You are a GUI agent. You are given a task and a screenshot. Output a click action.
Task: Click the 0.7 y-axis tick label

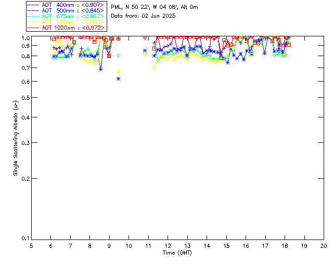coord(25,68)
